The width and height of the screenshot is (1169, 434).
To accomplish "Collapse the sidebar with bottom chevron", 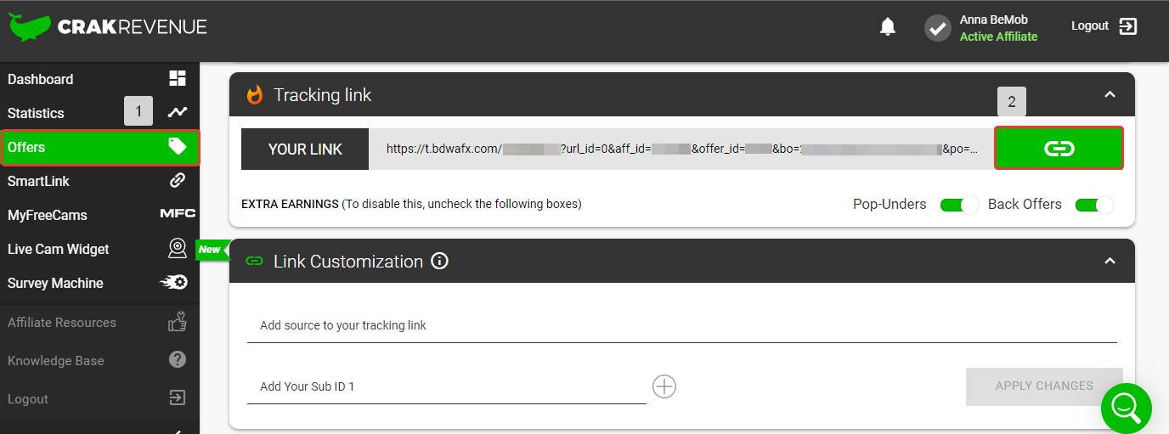I will coord(177,431).
